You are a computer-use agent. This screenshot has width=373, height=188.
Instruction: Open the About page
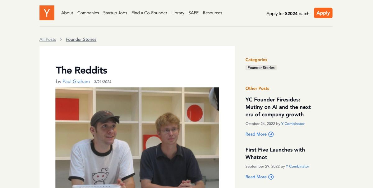[67, 13]
